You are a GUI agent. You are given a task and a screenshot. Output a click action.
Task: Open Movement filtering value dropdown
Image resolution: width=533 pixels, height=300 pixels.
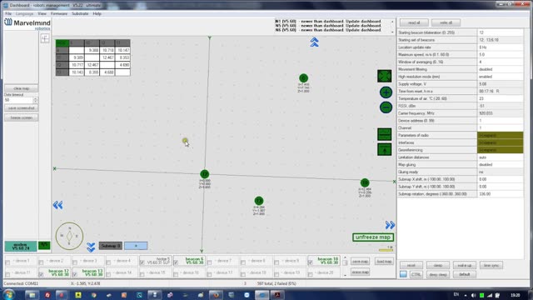500,69
